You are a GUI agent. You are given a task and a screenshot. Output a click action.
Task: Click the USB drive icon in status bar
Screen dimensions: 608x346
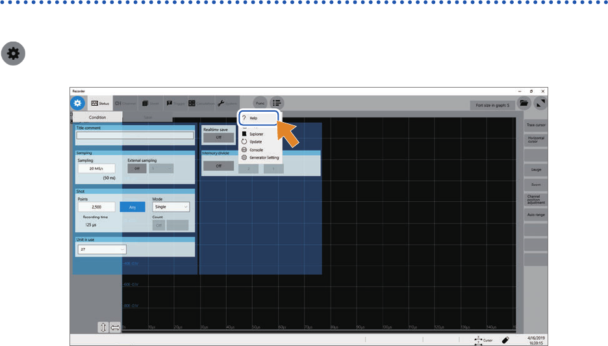(505, 340)
